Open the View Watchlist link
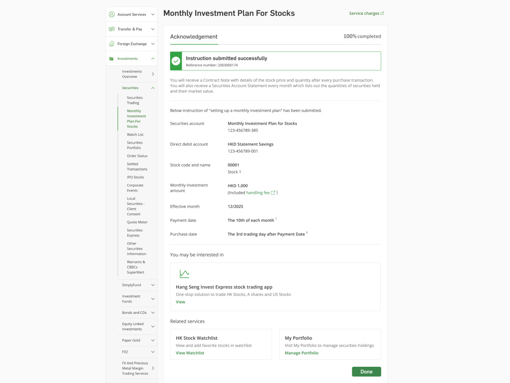The width and height of the screenshot is (510, 383). [x=190, y=353]
